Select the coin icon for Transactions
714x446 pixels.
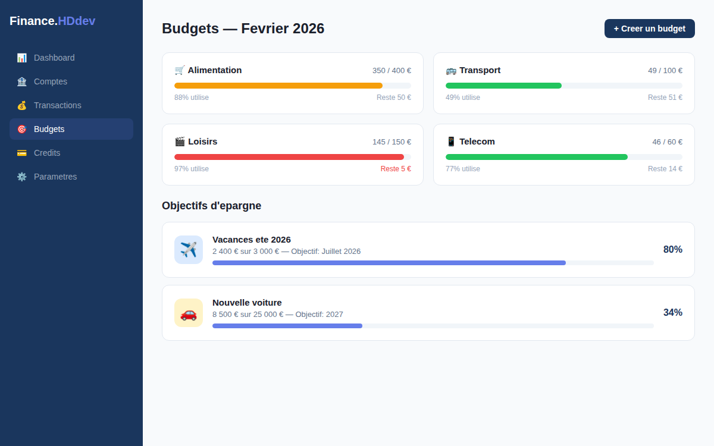click(23, 105)
